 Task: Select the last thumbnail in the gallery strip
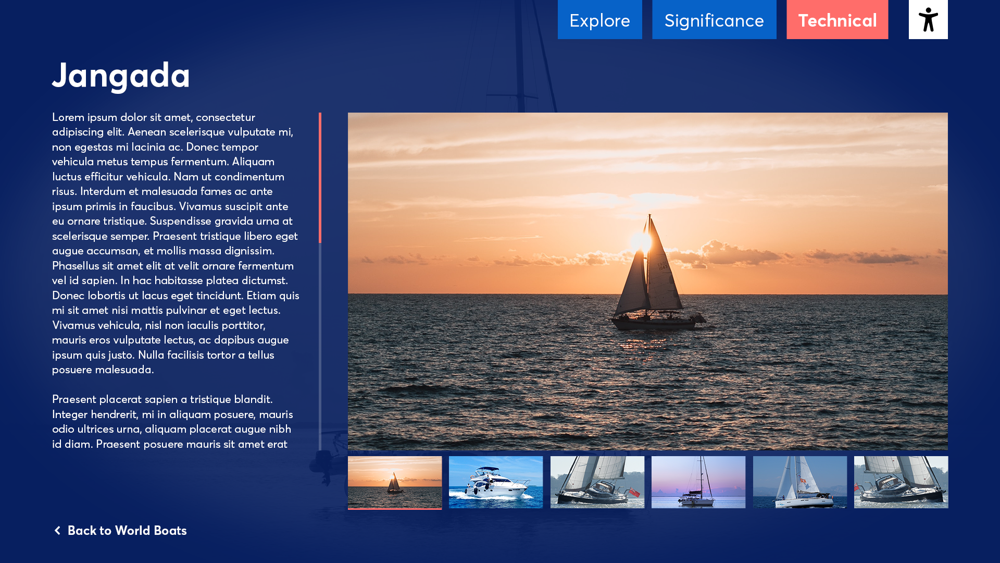[901, 482]
